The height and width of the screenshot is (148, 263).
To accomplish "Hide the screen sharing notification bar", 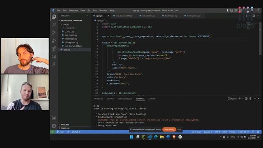I will pyautogui.click(x=179, y=129).
